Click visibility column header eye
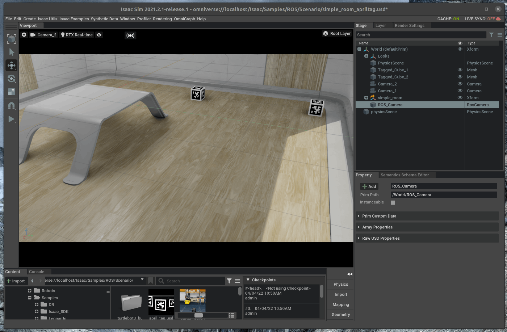This screenshot has width=507, height=332. pos(460,43)
